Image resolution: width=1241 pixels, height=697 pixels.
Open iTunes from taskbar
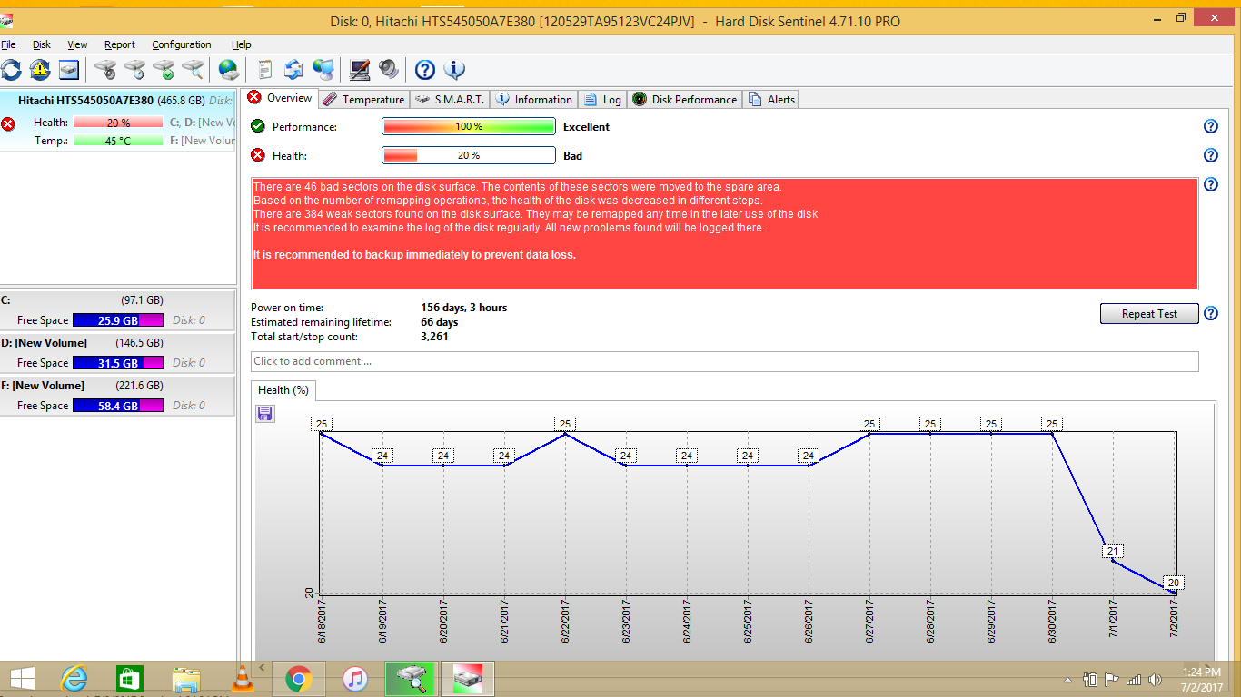[354, 679]
